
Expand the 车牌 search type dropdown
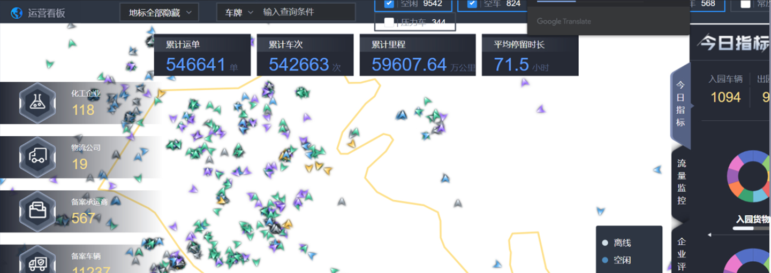[239, 12]
